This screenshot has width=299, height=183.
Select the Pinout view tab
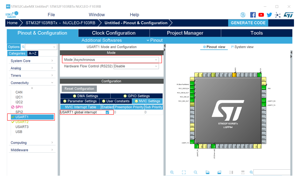tap(214, 47)
